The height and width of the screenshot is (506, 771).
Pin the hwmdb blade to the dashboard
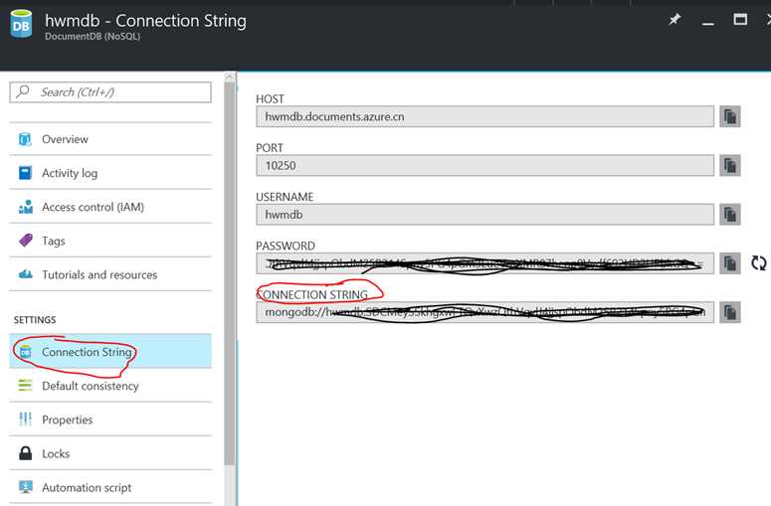point(675,20)
